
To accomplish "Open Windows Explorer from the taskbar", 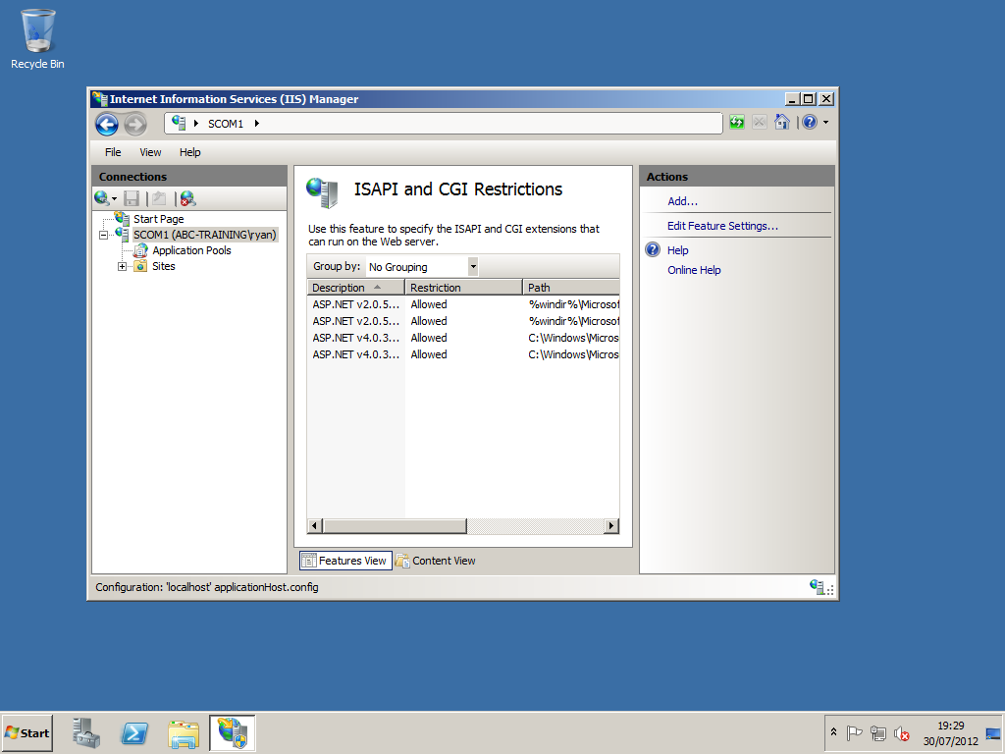I will [184, 734].
